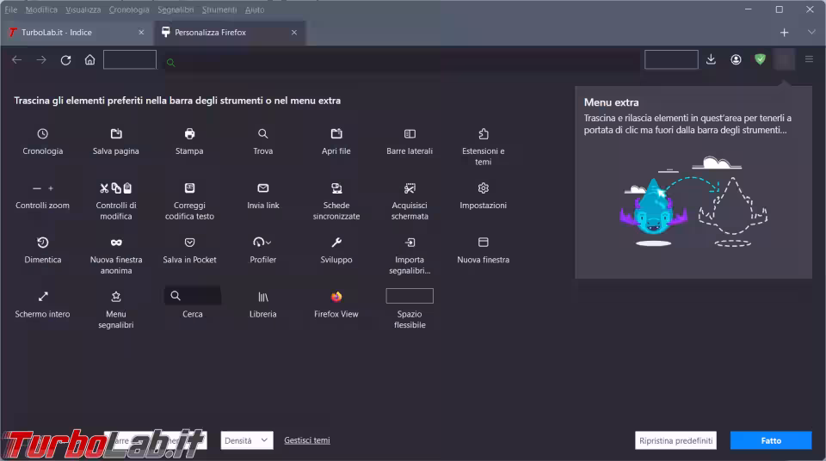Select the Cronologia history icon
Image resolution: width=826 pixels, height=461 pixels.
(x=43, y=134)
